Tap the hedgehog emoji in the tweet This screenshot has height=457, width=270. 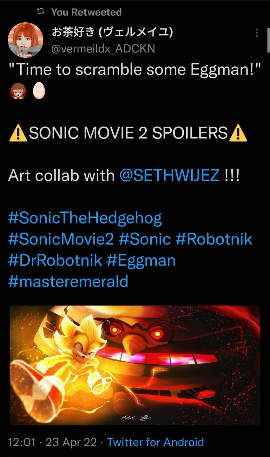click(18, 92)
